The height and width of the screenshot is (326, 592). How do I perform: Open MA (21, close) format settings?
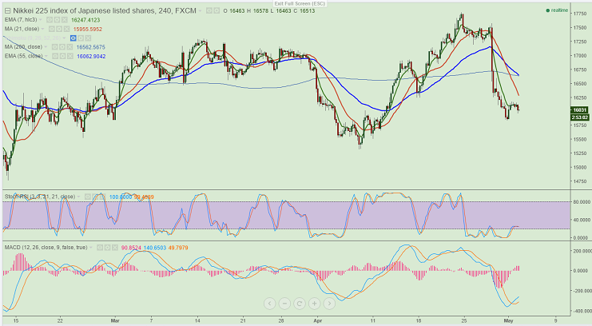coord(59,29)
